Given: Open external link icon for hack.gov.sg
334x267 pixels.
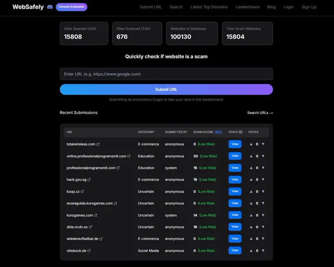Looking at the screenshot, I should coord(89,180).
